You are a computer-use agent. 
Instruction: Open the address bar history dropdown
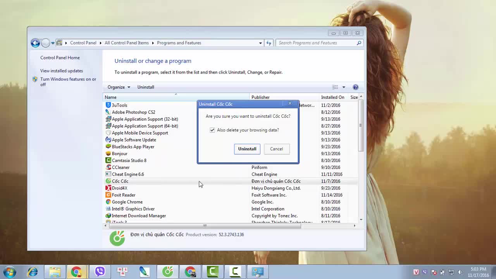coord(260,43)
